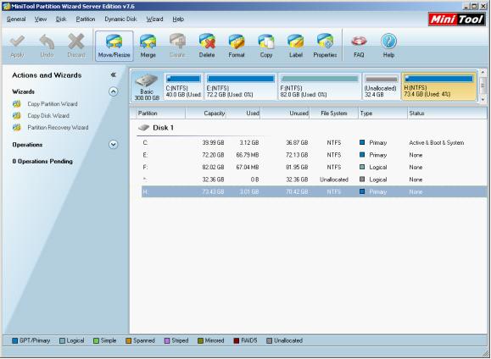Launch Copy Disk Wizard link
This screenshot has width=491, height=359.
click(x=48, y=116)
